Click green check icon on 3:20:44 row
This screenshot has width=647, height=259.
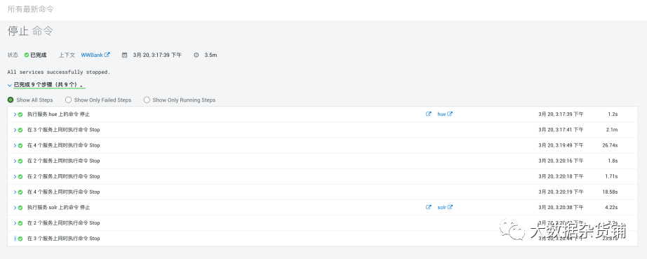click(20, 239)
